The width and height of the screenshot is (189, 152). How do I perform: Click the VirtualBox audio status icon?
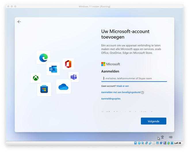click(x=143, y=143)
